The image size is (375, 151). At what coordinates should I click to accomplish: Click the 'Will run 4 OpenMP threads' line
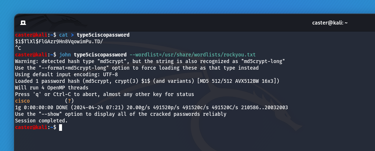52,88
